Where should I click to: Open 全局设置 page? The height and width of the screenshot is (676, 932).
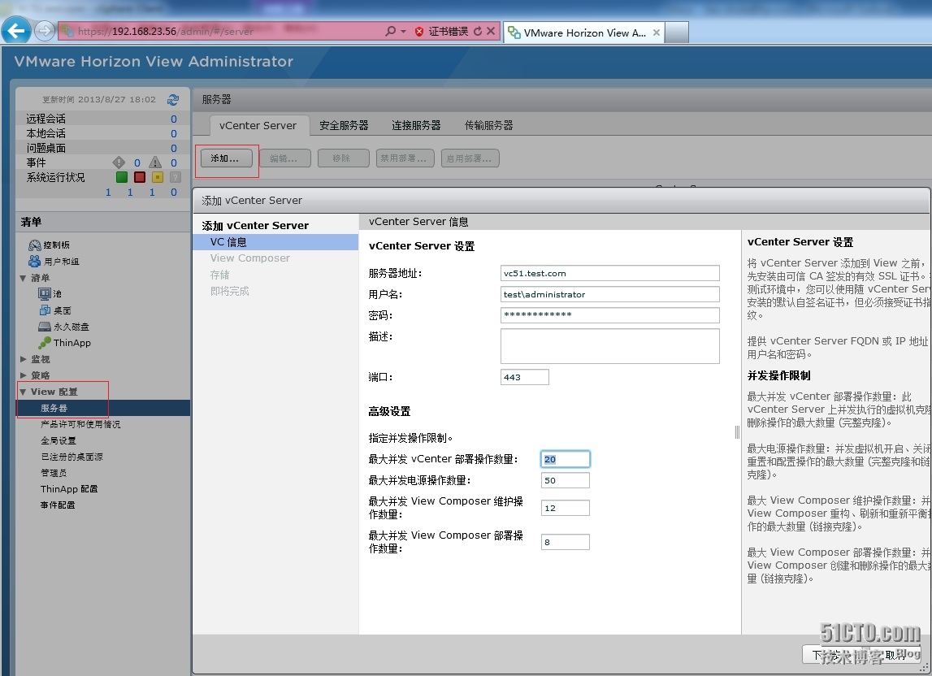click(59, 440)
